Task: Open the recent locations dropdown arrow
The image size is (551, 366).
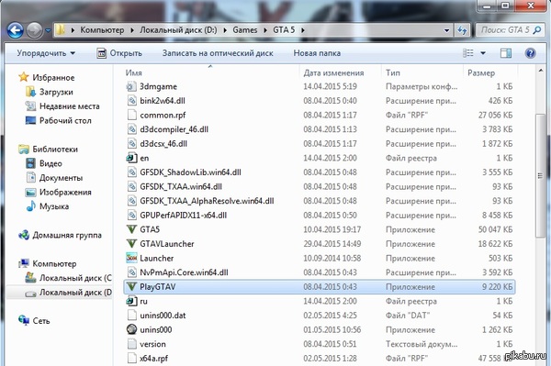Action: click(x=48, y=30)
